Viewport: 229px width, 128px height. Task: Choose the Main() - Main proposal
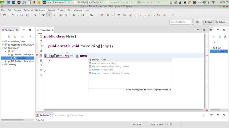pos(130,60)
